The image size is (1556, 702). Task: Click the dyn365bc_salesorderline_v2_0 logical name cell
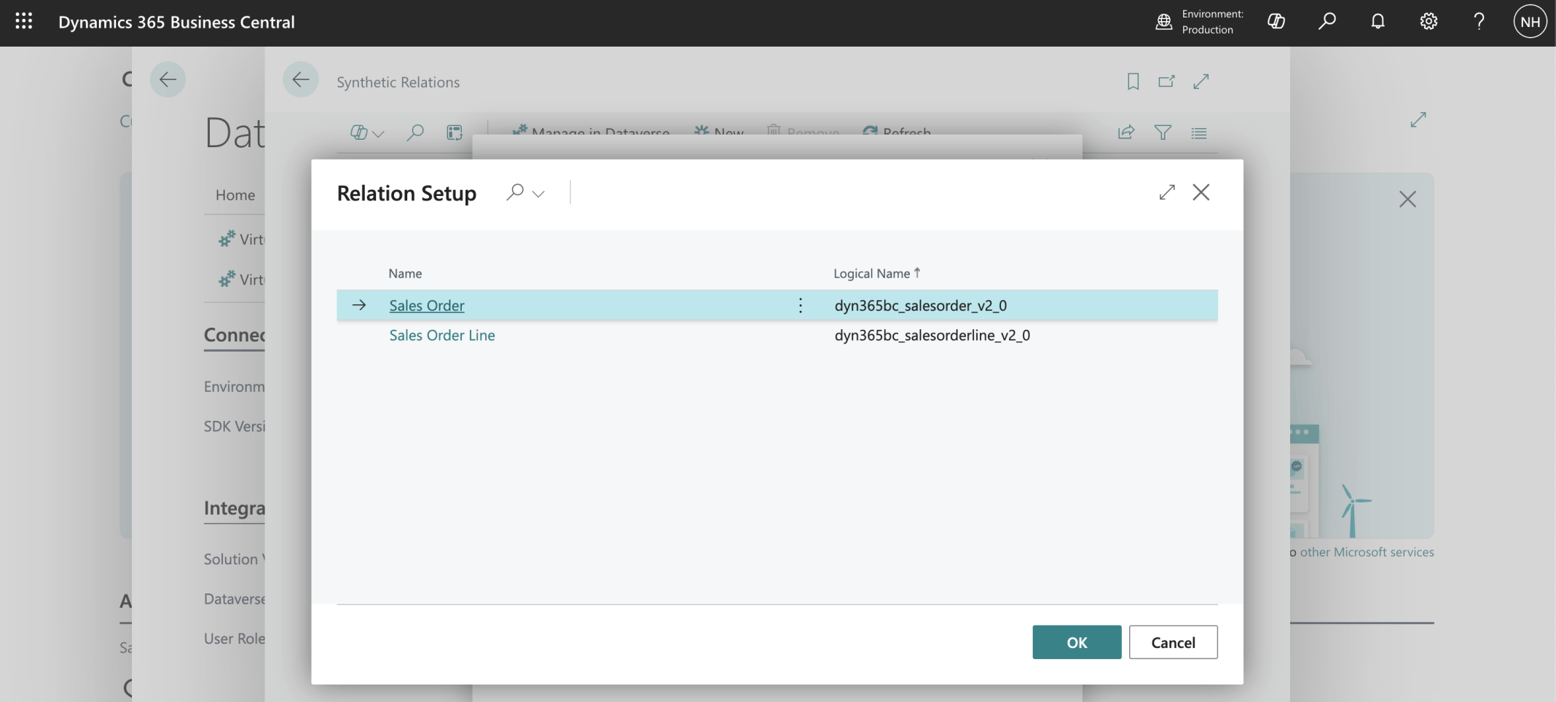932,336
